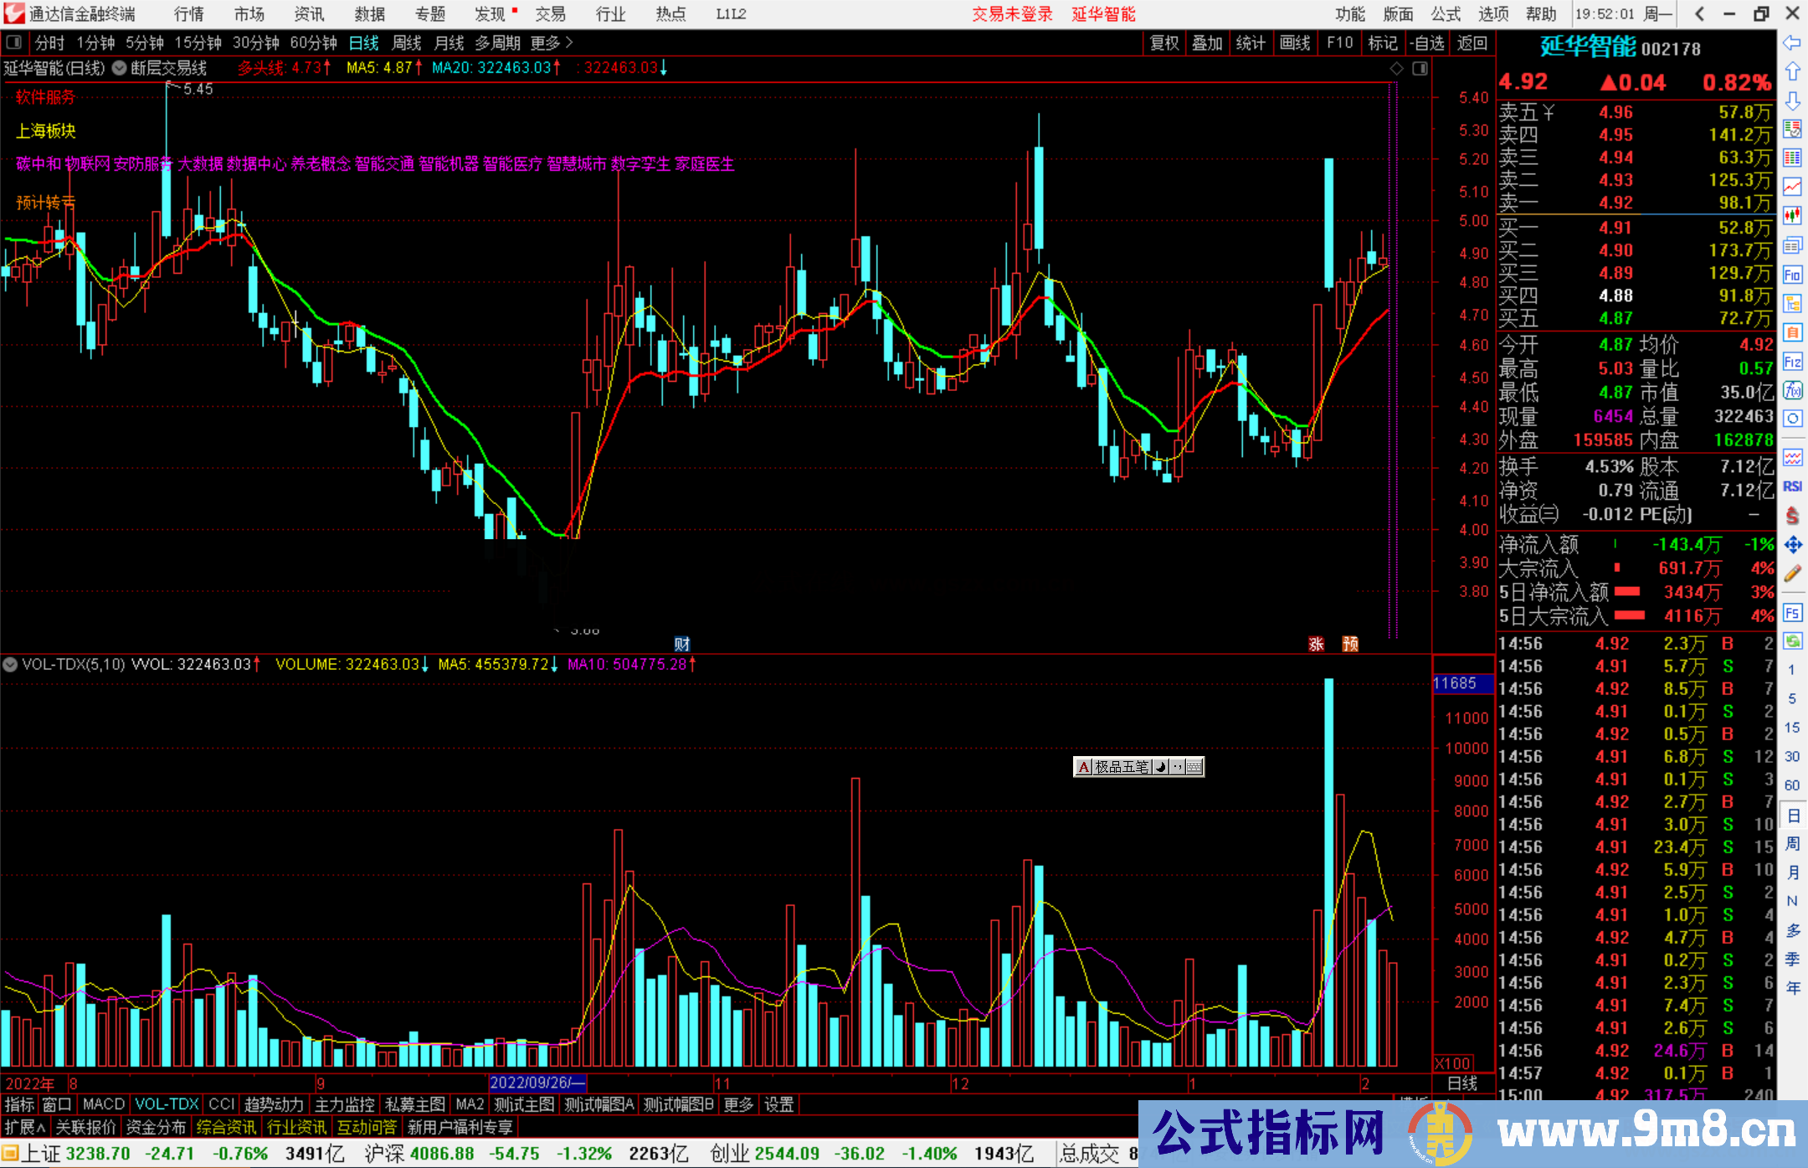Click the line trend chart sidebar icon
The image size is (1808, 1168).
coord(1792,187)
